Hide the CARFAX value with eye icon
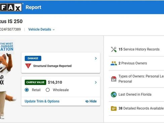 [x=91, y=101]
